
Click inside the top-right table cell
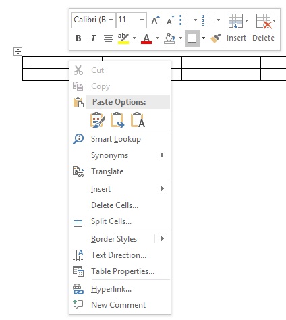point(273,62)
